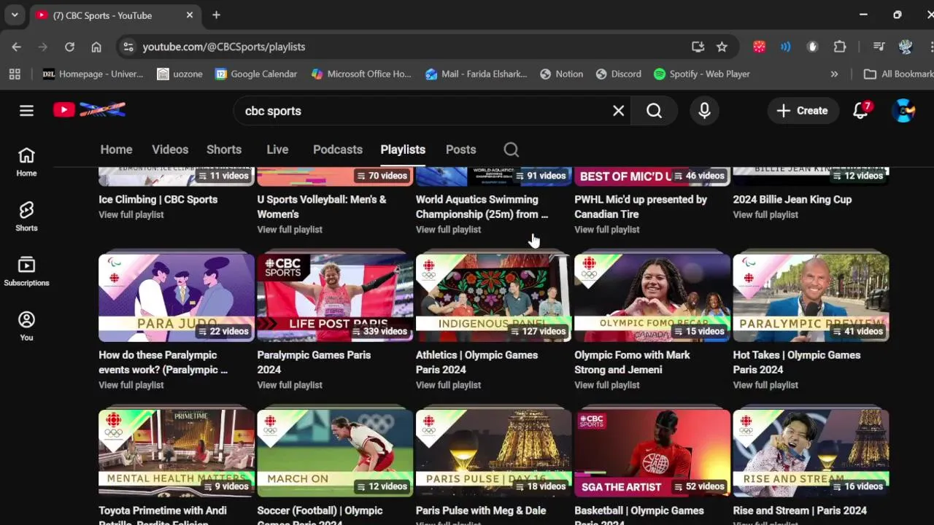Open the Chrome profile avatar in toolbar

tap(906, 47)
